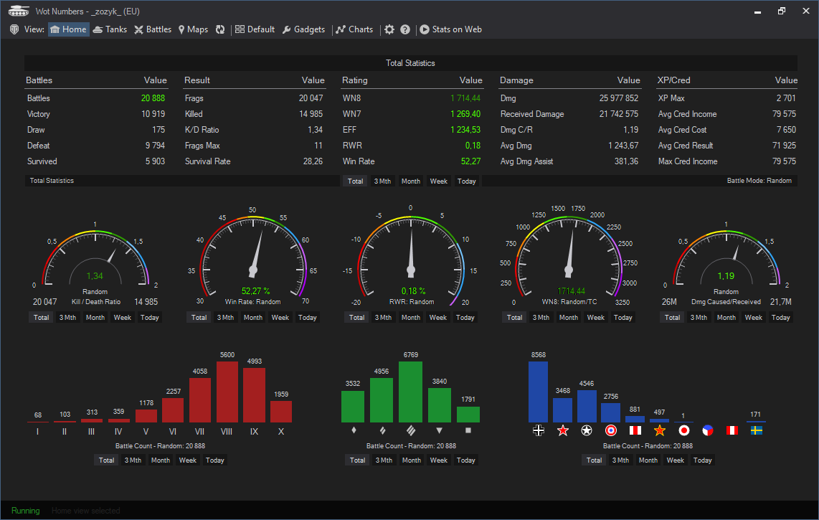Image resolution: width=819 pixels, height=520 pixels.
Task: Click the Battle Mode: Random label
Action: [759, 181]
